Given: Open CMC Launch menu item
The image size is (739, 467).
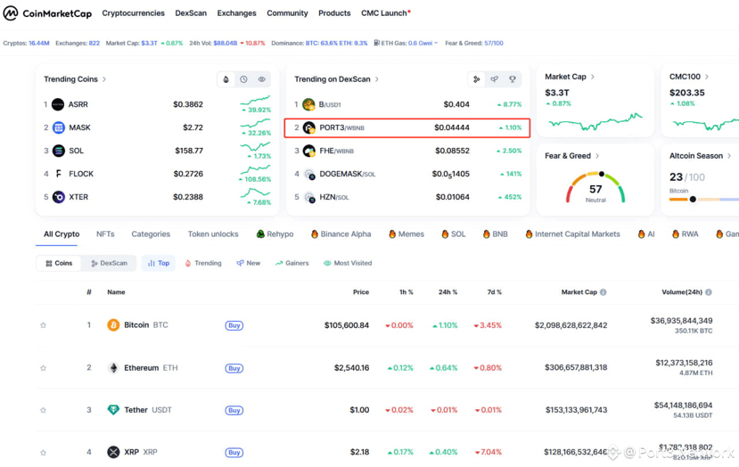Looking at the screenshot, I should pyautogui.click(x=385, y=13).
